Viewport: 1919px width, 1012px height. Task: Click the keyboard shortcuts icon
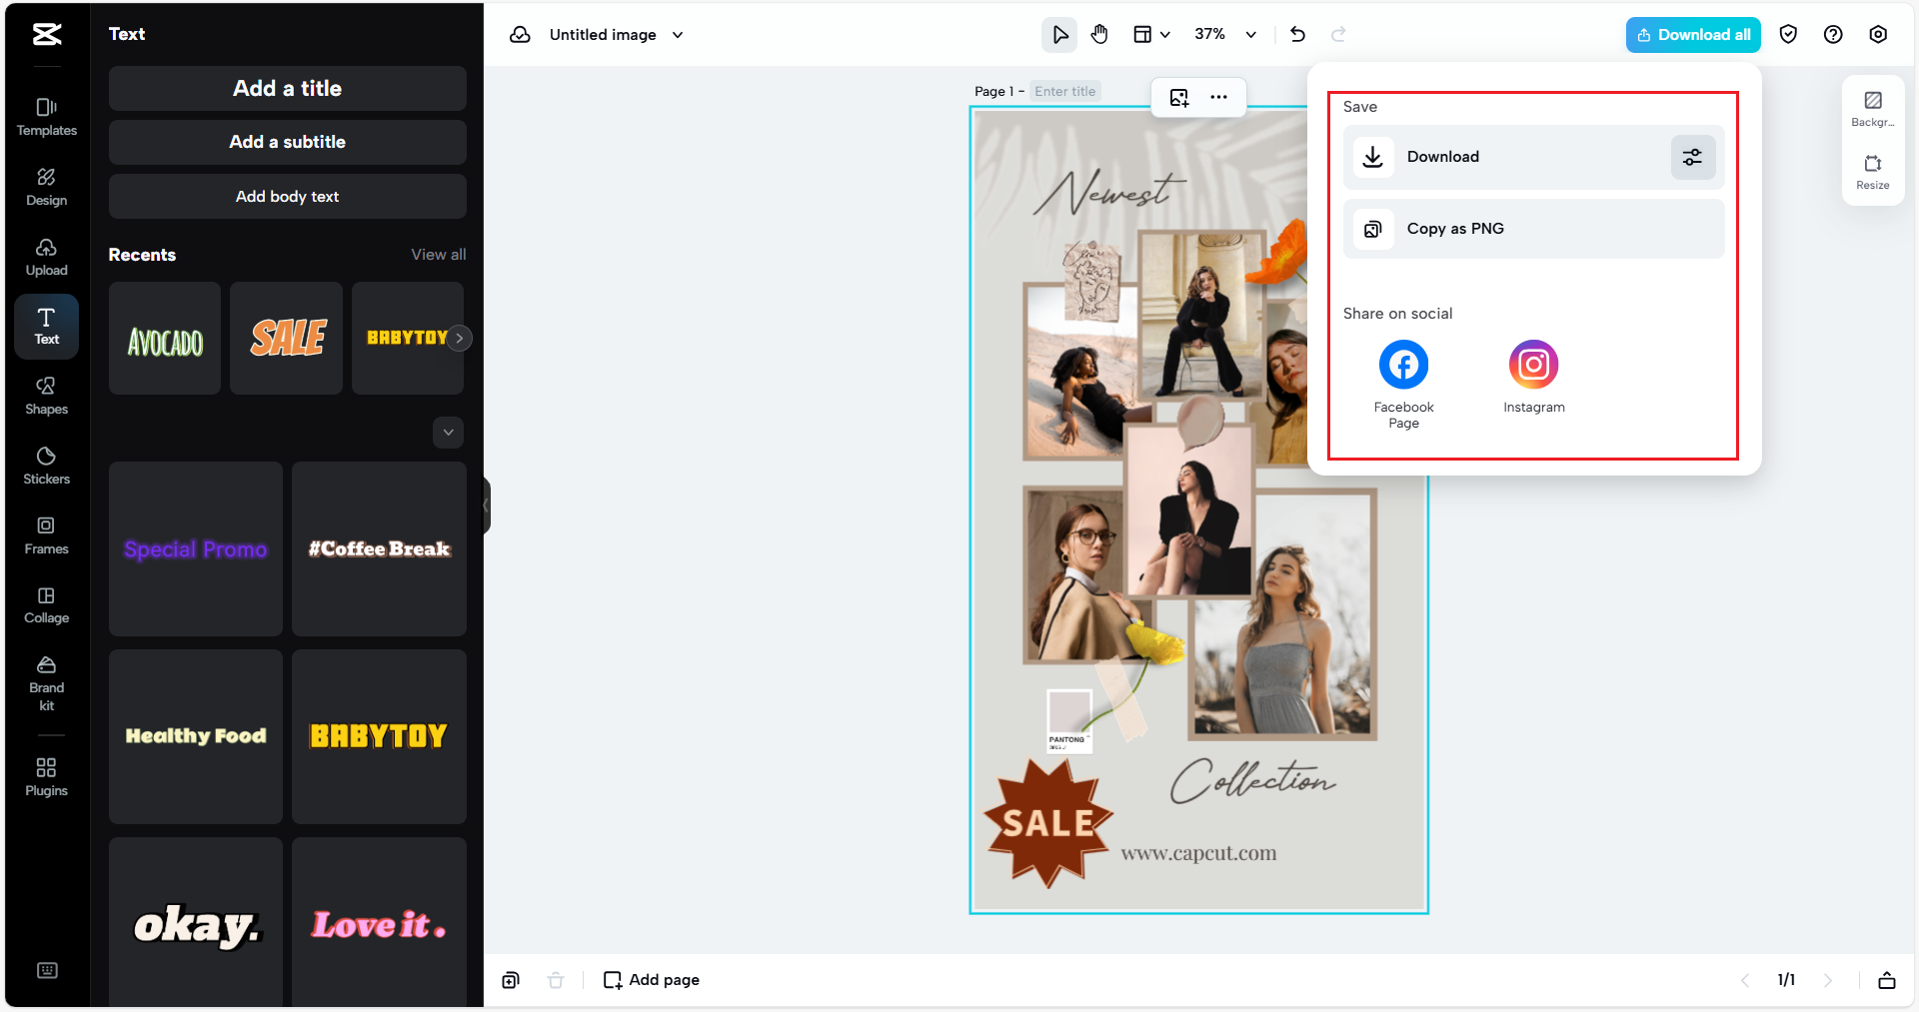[47, 970]
